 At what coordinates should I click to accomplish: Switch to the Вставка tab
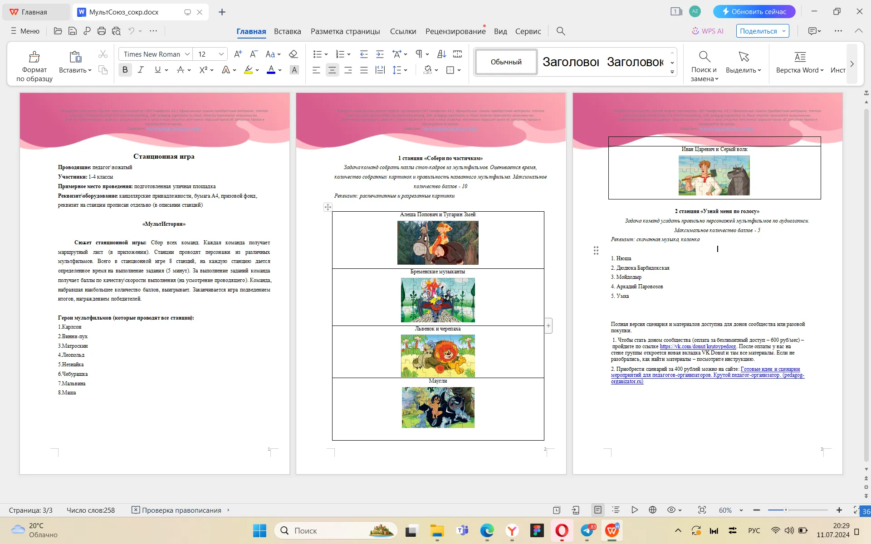pos(287,31)
